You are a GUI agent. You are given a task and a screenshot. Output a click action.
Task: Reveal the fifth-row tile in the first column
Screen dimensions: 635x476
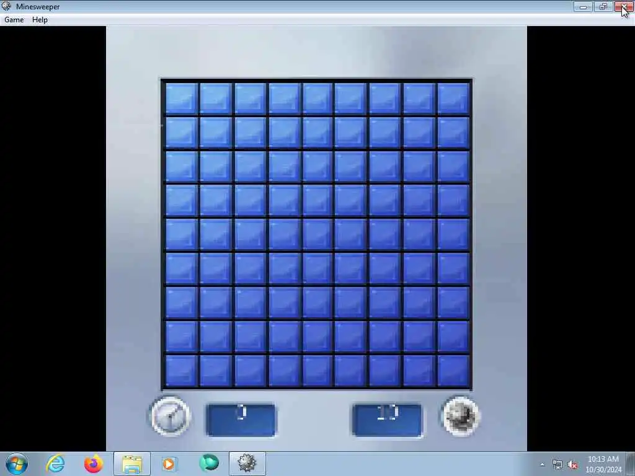(x=181, y=234)
